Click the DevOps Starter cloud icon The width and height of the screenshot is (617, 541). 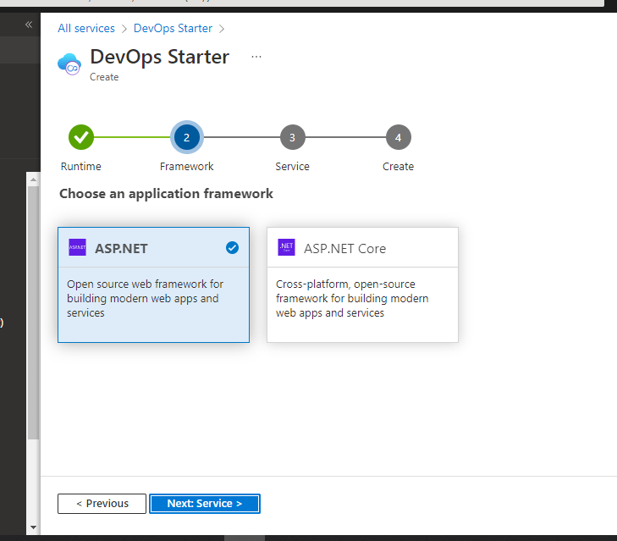coord(69,64)
